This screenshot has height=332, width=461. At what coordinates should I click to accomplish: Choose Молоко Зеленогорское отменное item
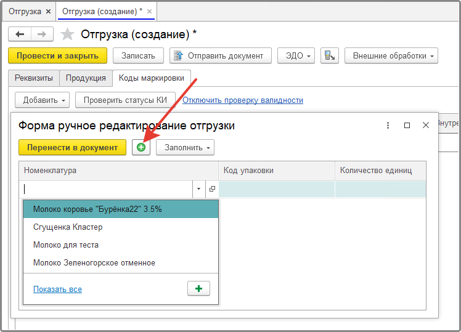121,262
